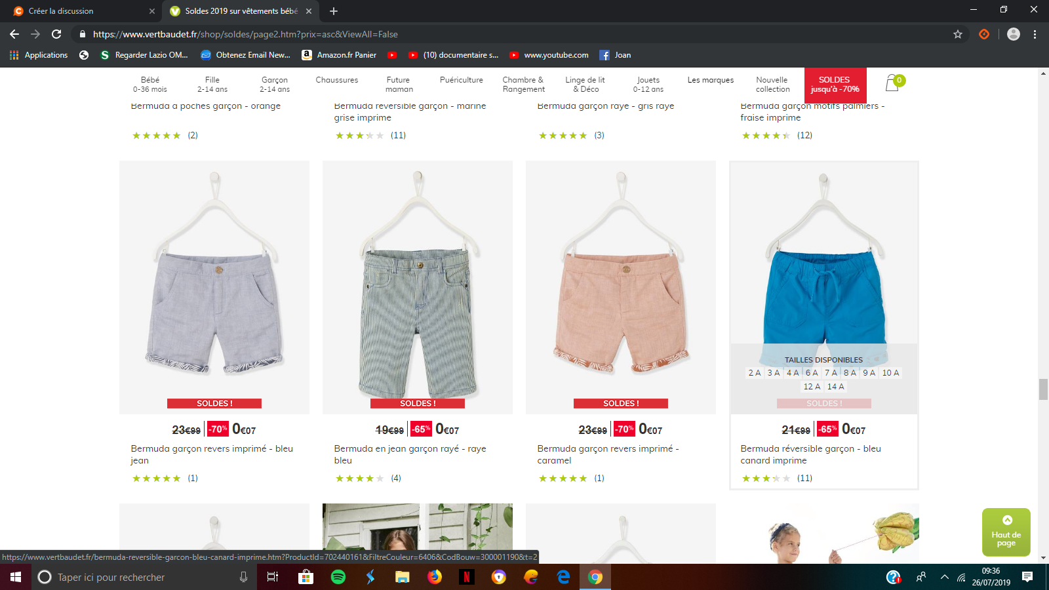Reload the page
This screenshot has width=1049, height=590.
tap(56, 34)
